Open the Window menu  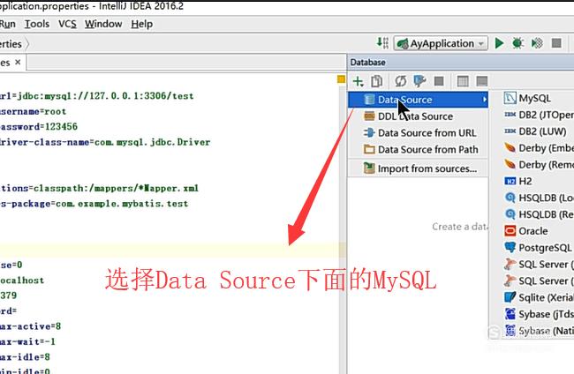pyautogui.click(x=103, y=24)
